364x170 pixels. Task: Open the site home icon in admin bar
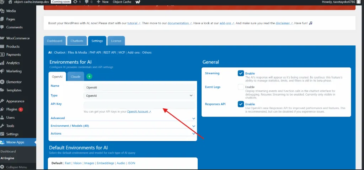10,2
